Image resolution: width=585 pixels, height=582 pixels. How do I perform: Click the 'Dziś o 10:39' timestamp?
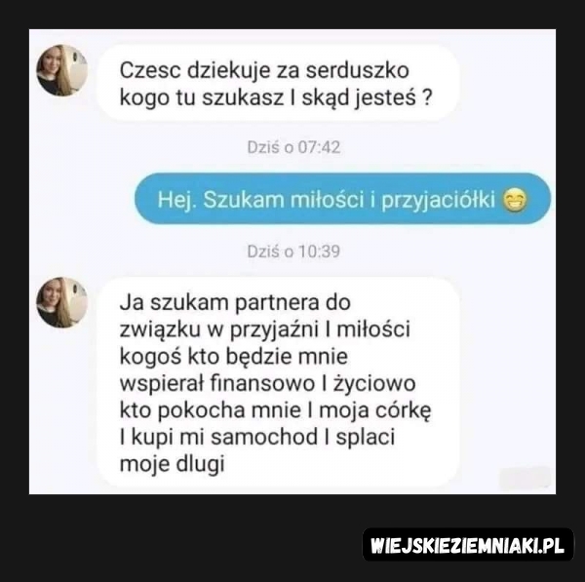coord(293,252)
